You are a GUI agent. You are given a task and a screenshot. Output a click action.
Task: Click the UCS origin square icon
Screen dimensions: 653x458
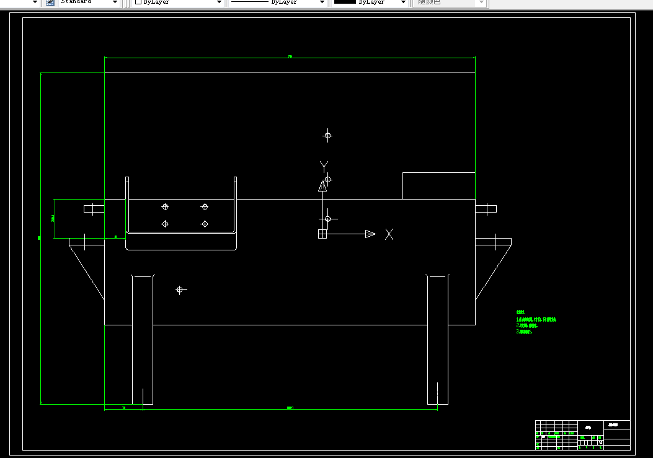(x=322, y=234)
